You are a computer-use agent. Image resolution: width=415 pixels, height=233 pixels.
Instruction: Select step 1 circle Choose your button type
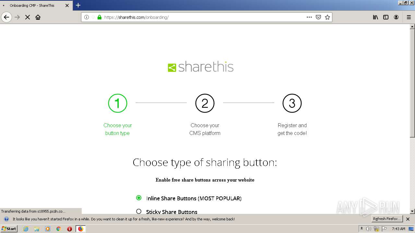click(117, 103)
